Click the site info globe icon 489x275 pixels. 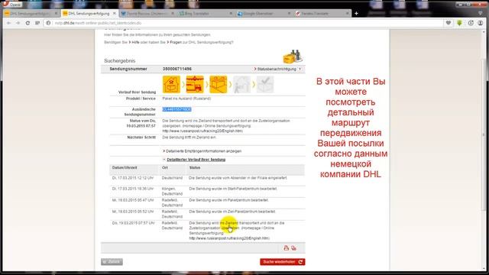click(48, 23)
